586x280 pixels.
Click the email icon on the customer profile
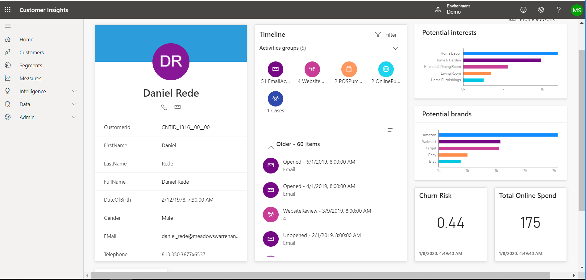coord(177,107)
